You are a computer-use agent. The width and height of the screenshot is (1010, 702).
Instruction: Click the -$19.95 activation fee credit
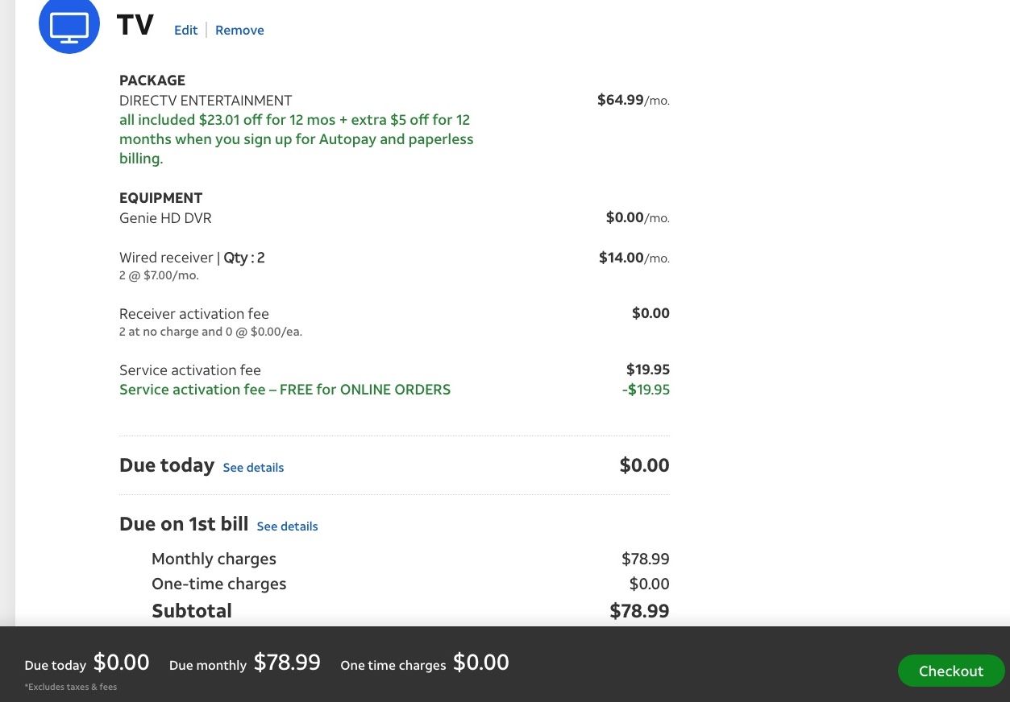pos(646,390)
